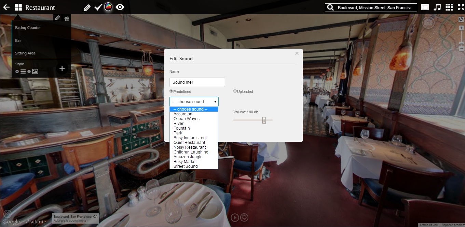Click the chain link logo icon
This screenshot has width=465, height=227.
[7, 214]
